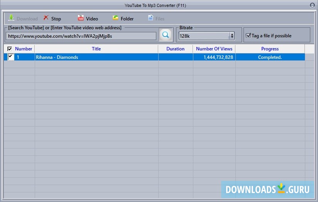This screenshot has height=202, width=318.
Task: Sort the list by the Number column header
Action: tap(24, 49)
